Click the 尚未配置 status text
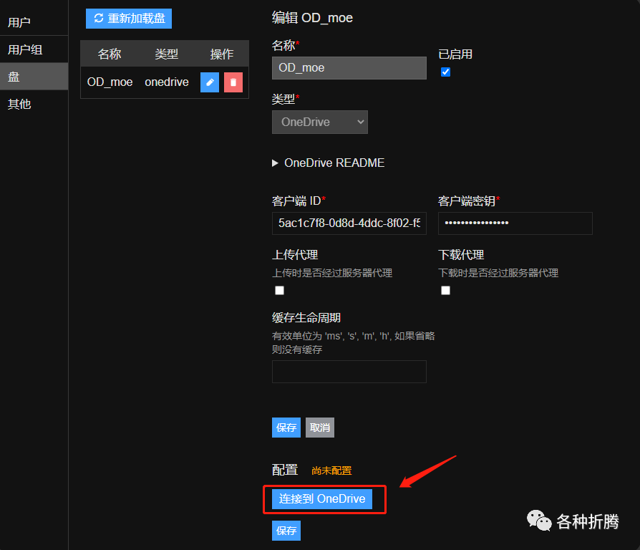Screen dimensions: 640x550 (x=331, y=471)
